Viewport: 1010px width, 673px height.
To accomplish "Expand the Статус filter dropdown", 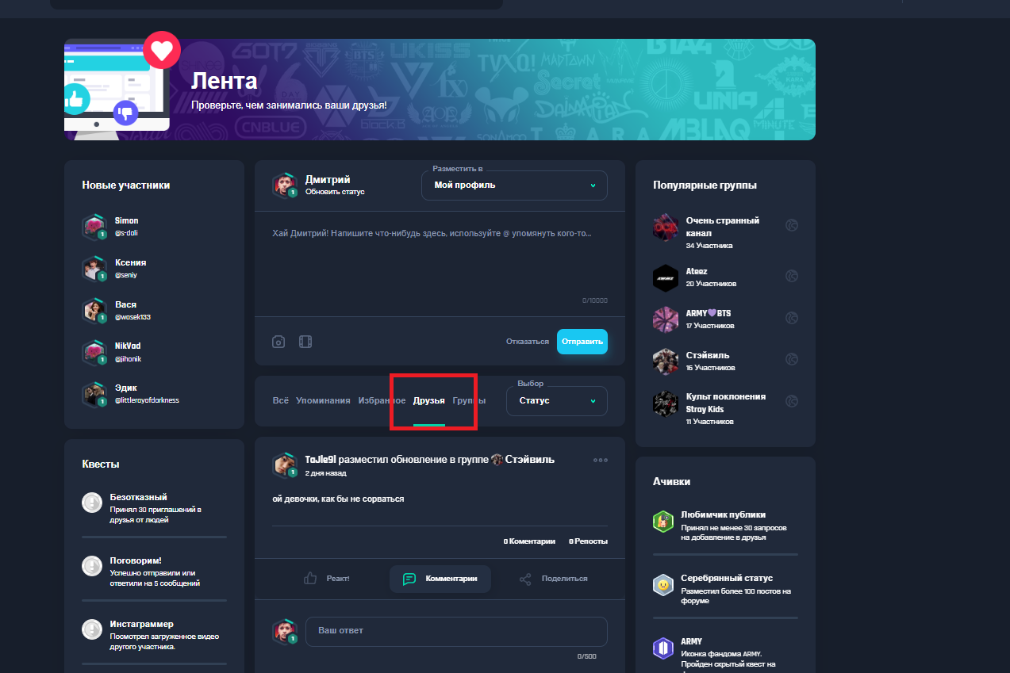I will (x=556, y=401).
